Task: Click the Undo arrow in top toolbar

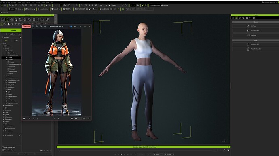Action: (55, 6)
